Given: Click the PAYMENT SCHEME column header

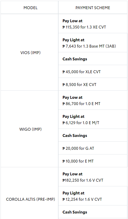Looking at the screenshot, I should point(93,7).
